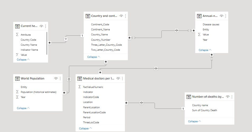Open more options for Current he... table
This screenshot has height=132, width=252.
[x=46, y=26]
